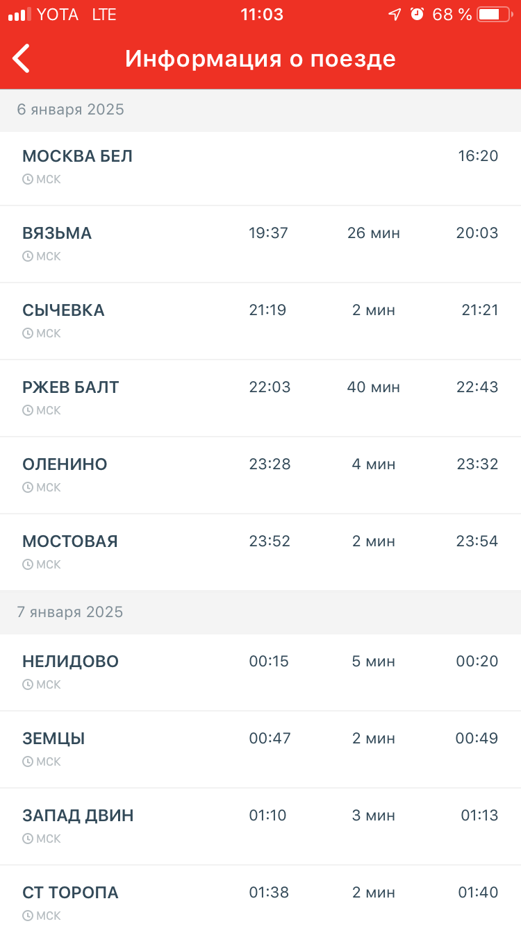Tap the back arrow icon

click(x=22, y=58)
